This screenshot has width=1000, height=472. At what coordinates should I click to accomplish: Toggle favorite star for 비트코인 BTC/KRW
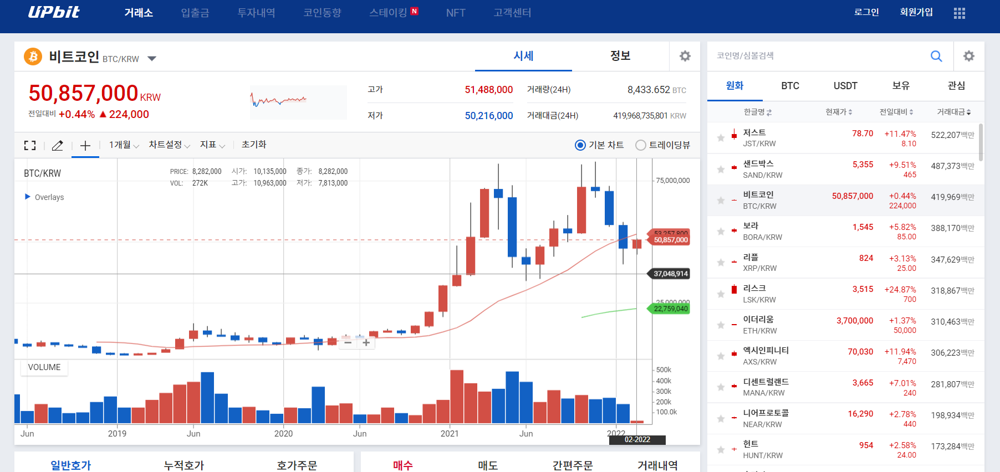[x=721, y=200]
